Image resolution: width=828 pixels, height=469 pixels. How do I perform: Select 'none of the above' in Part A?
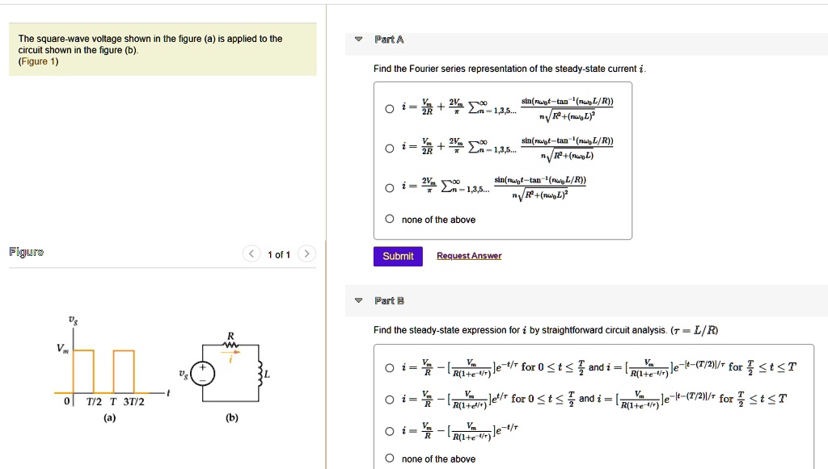click(389, 219)
